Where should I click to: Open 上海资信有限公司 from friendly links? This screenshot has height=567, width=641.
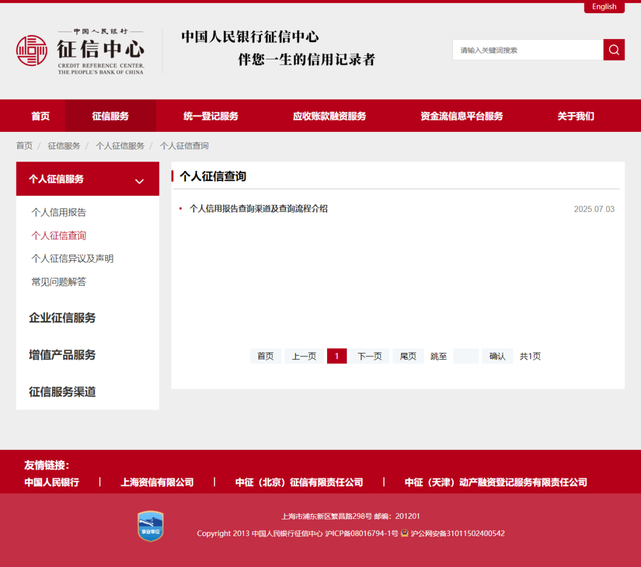pos(157,482)
